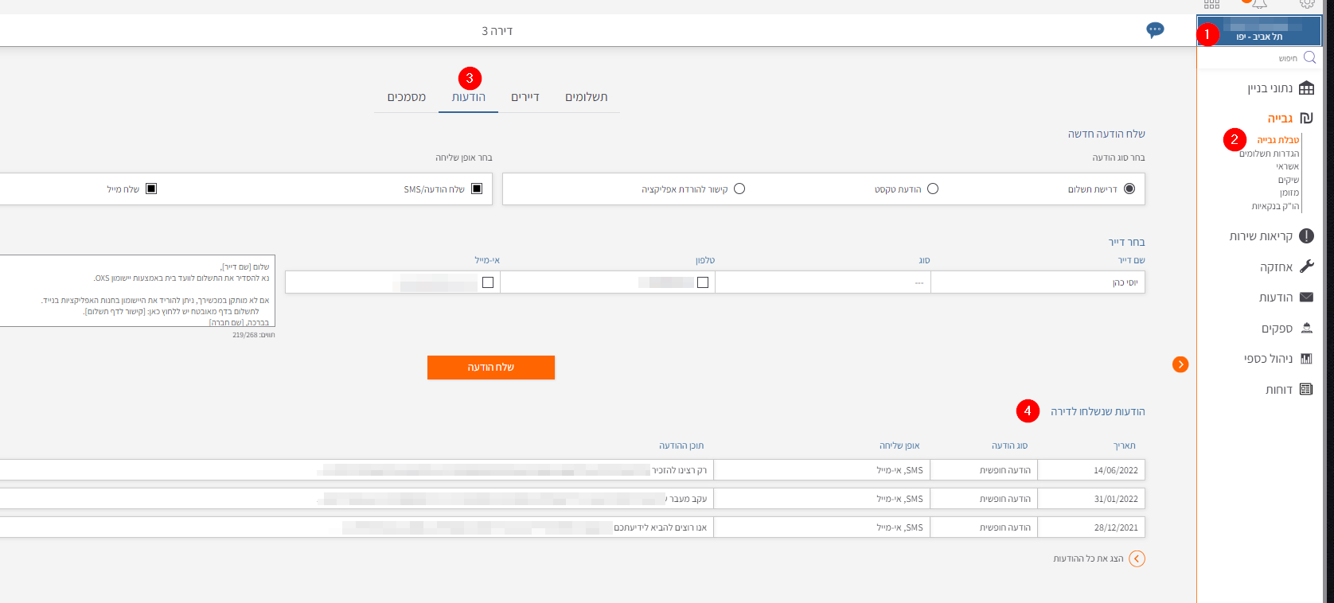Click the shekel גבייה collection icon
1334x603 pixels.
(x=1306, y=119)
